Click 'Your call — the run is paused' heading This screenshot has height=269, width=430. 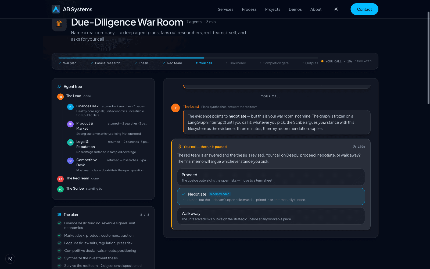(205, 147)
